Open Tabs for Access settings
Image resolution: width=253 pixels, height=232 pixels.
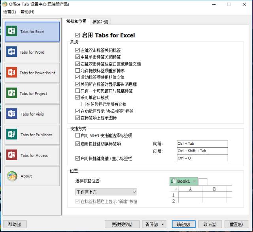(32, 155)
